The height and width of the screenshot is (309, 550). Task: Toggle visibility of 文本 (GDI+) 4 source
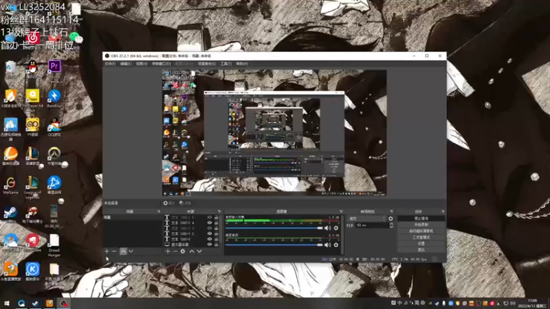[x=210, y=222]
